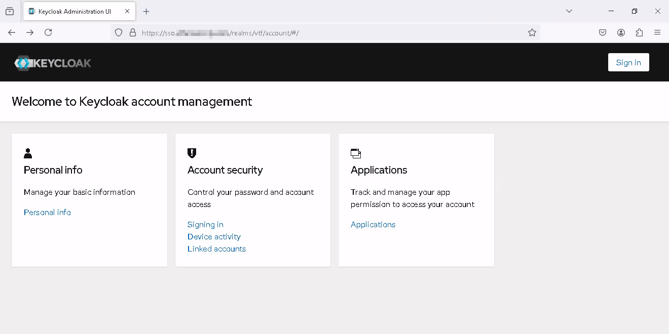Save page to Pocket
The height and width of the screenshot is (334, 669).
603,32
